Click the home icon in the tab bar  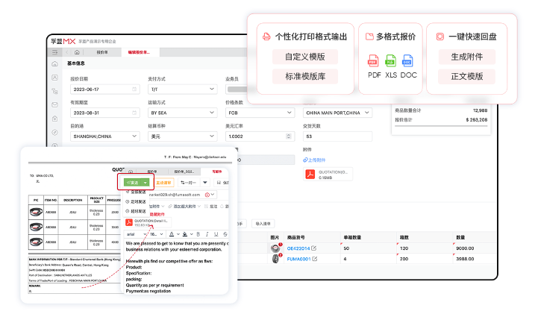tap(76, 52)
